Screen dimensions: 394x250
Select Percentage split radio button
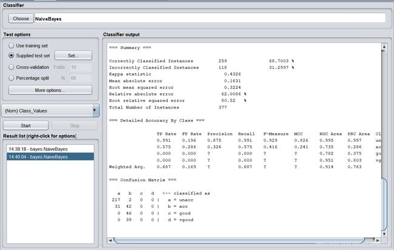(x=12, y=78)
